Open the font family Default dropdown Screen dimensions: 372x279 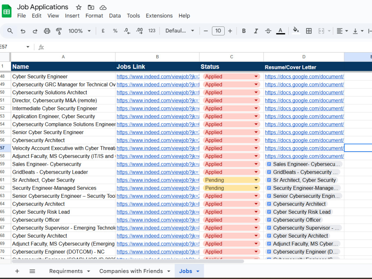pyautogui.click(x=180, y=31)
